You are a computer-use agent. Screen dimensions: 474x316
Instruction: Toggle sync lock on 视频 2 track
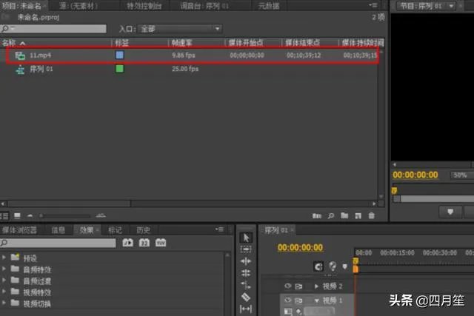click(298, 286)
